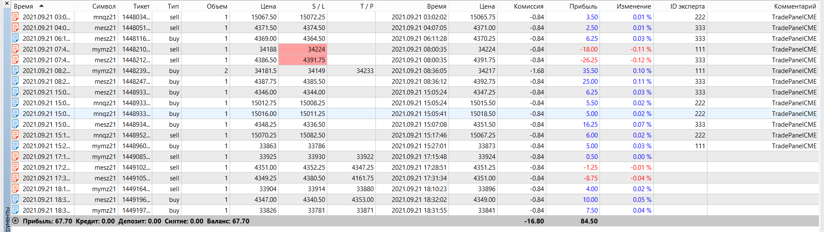This screenshot has width=824, height=232.
Task: Click the close-time Время header next to T / P
Action: click(x=437, y=6)
